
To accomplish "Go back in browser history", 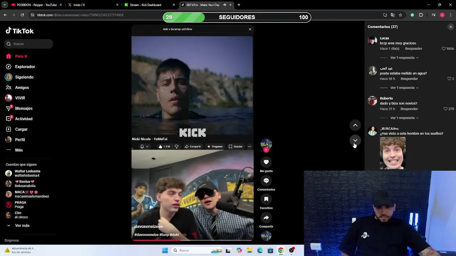I will (x=5, y=15).
